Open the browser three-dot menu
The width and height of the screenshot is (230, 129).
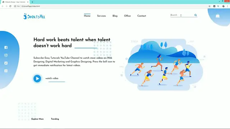coord(227,6)
